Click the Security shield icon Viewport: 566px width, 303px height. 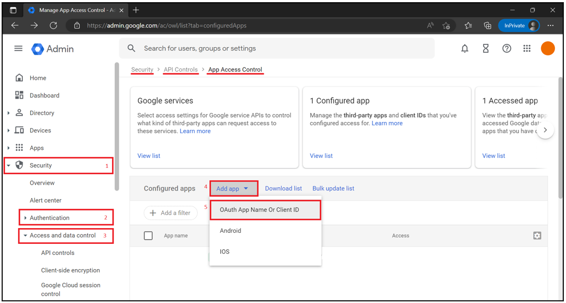[x=19, y=165]
